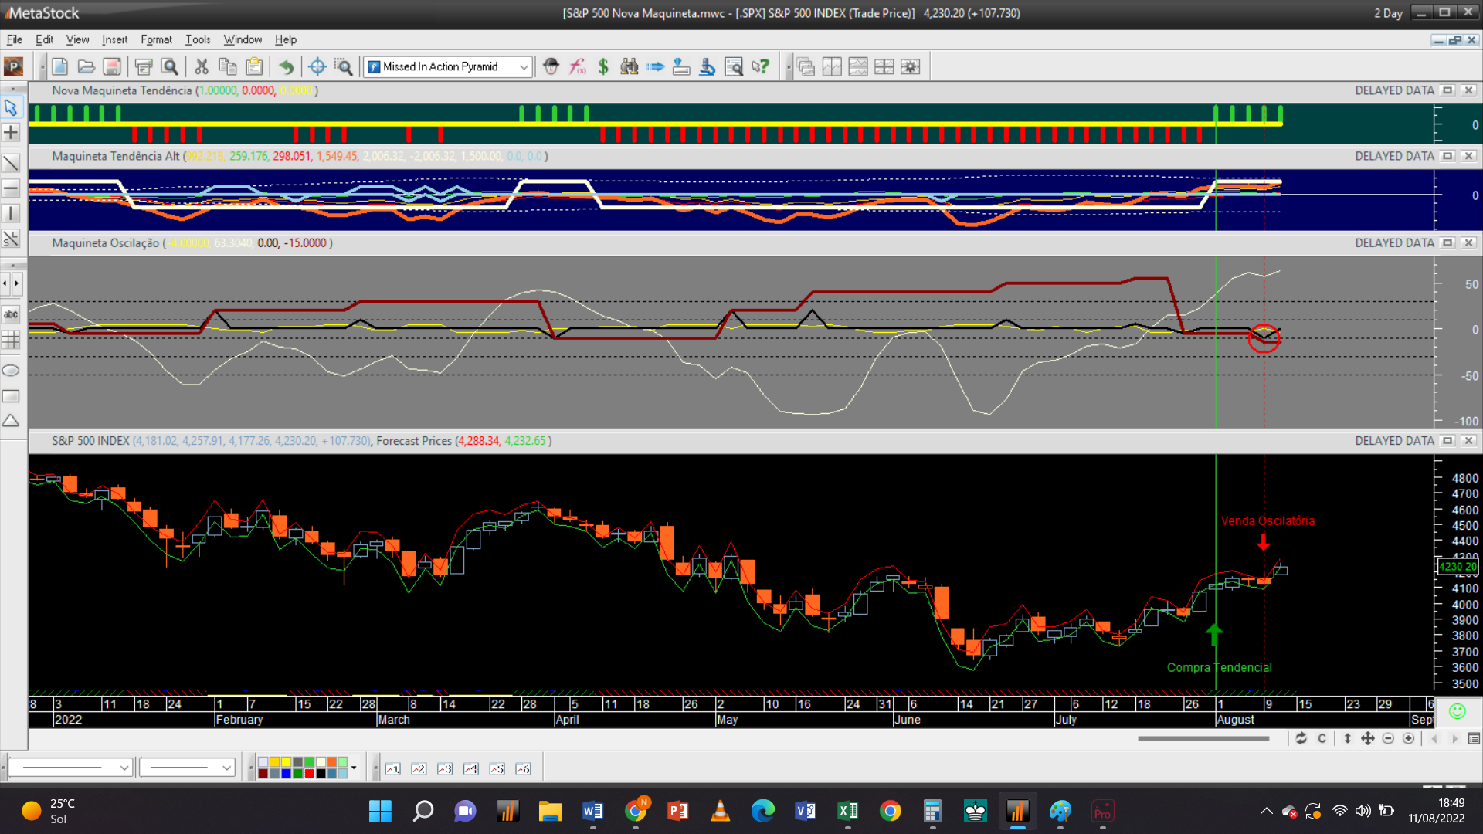Maximize the Maquineta Oscilação panel
Viewport: 1483px width, 834px height.
(x=1447, y=242)
